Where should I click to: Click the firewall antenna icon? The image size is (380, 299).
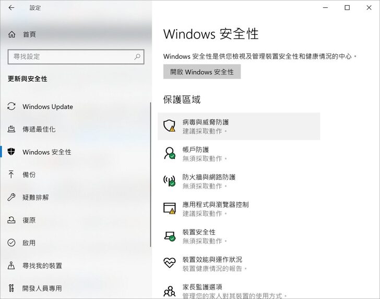[170, 181]
